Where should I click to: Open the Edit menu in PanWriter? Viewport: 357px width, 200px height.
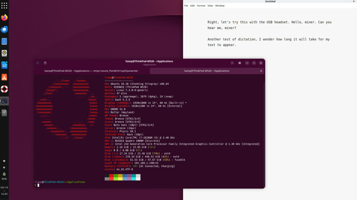(x=192, y=6)
